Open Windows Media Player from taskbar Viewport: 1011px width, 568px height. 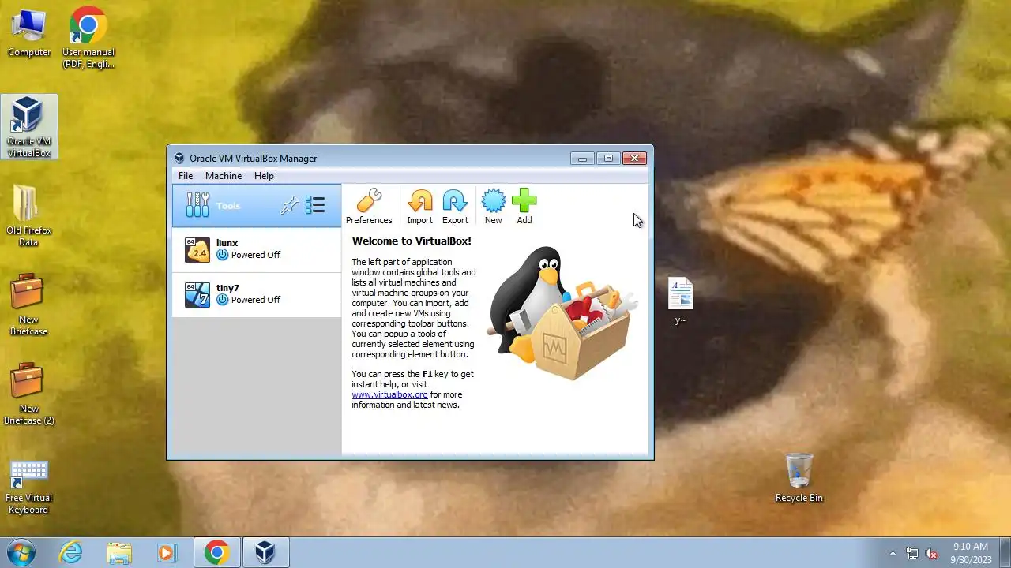[166, 552]
